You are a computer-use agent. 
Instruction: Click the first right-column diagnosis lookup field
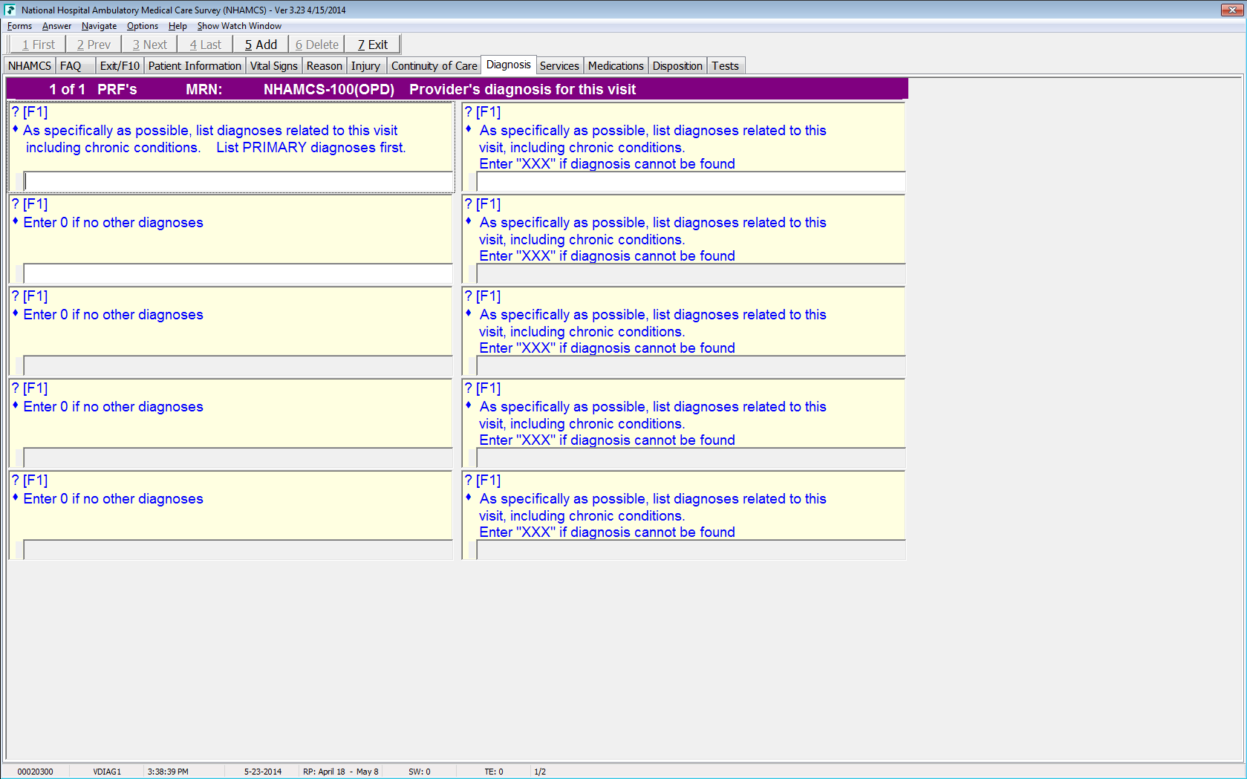point(691,181)
